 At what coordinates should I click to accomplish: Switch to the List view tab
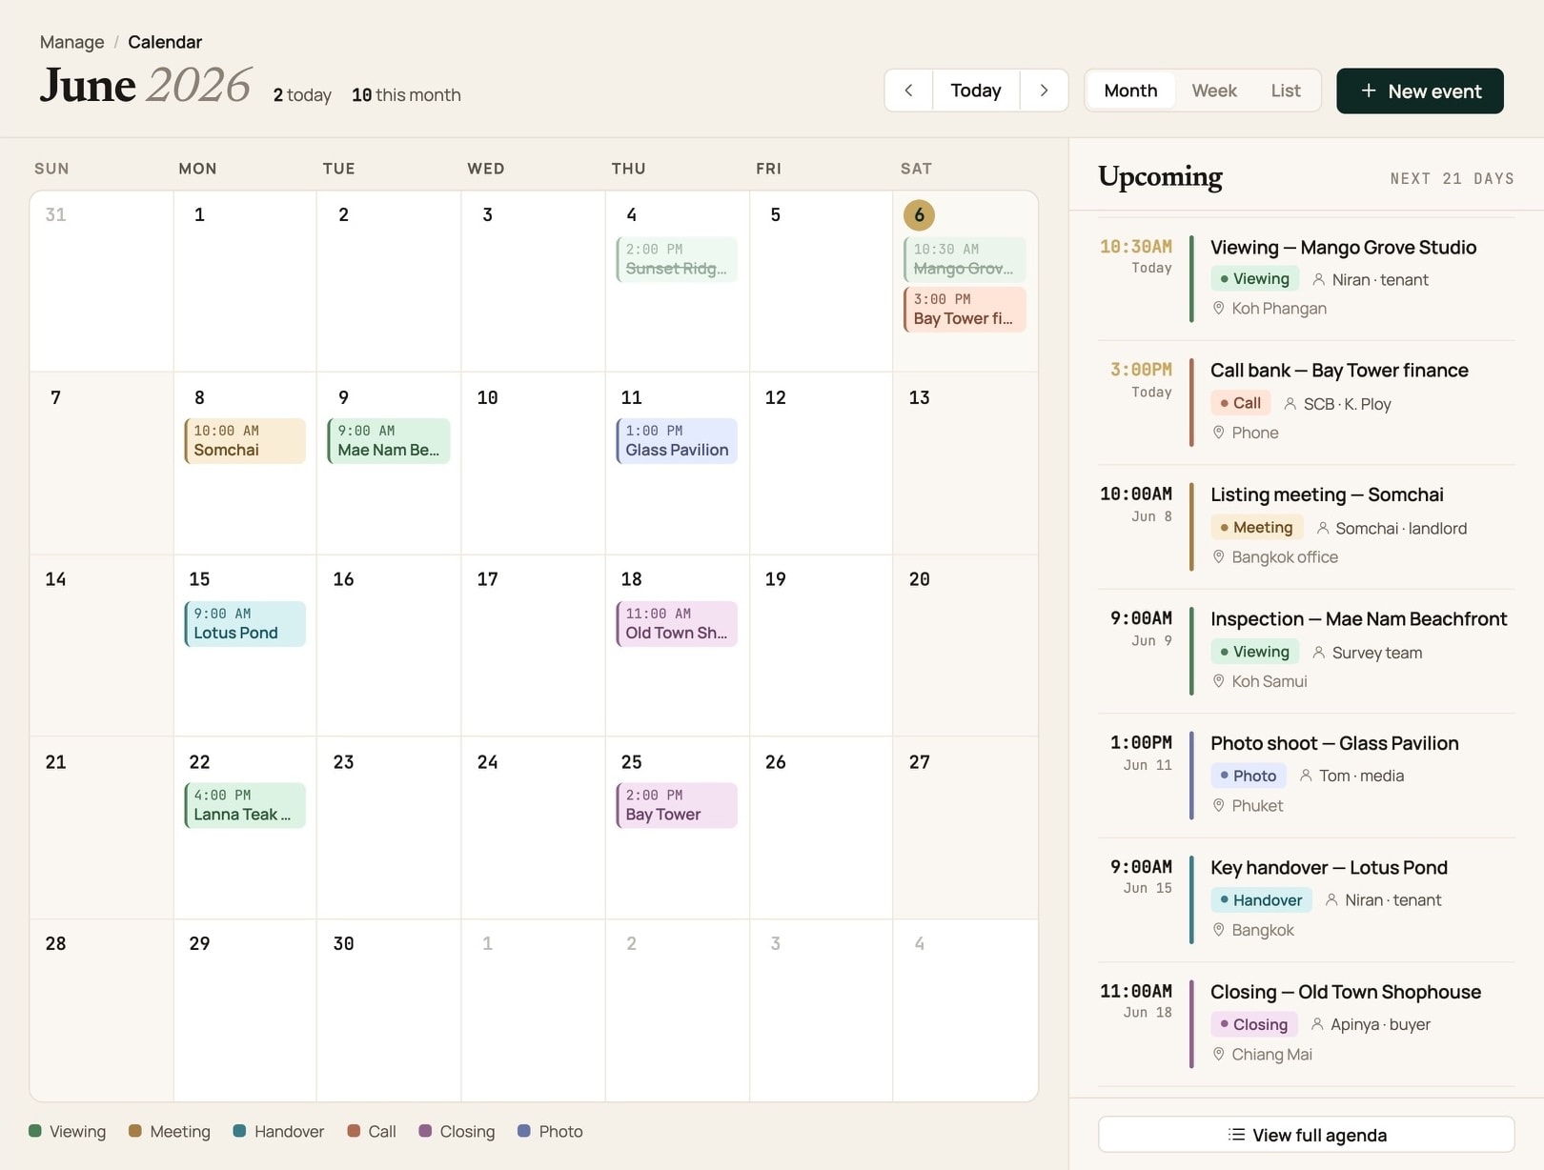(x=1285, y=91)
